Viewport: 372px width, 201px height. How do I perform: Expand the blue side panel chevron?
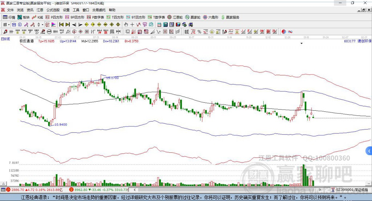pos(369,151)
